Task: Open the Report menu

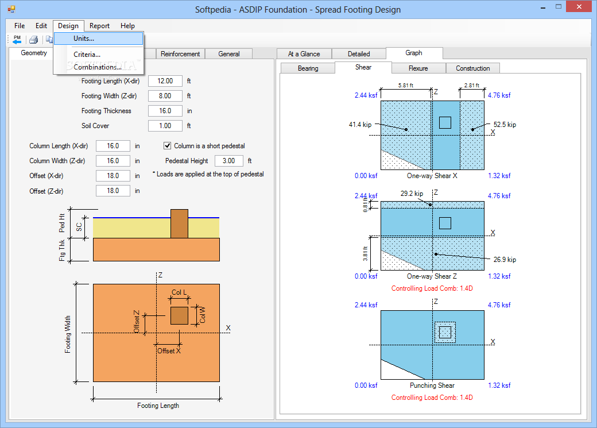Action: tap(99, 25)
